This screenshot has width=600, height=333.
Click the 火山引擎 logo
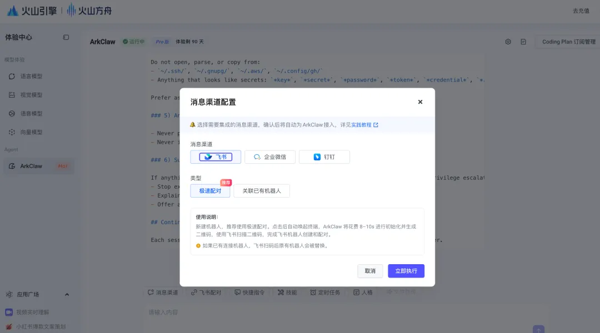[32, 11]
